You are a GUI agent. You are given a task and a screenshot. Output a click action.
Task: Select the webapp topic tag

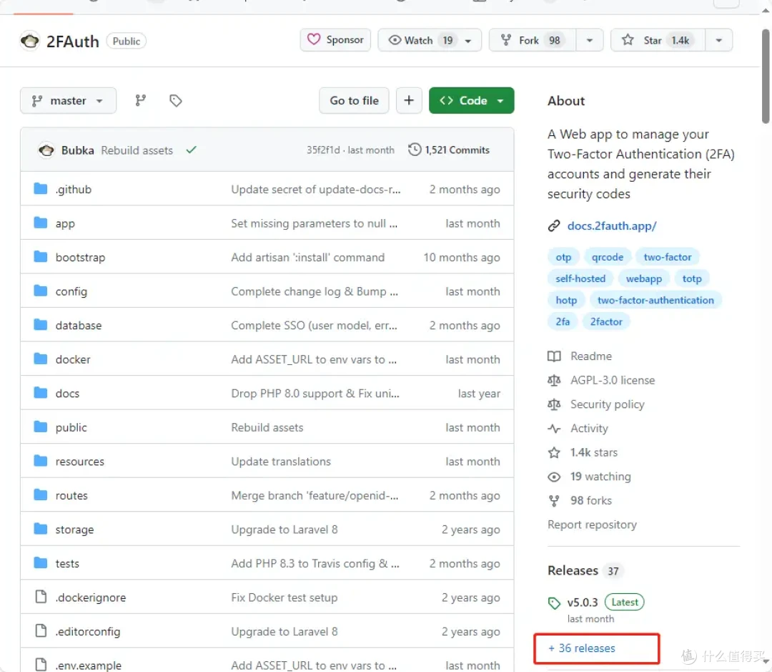pyautogui.click(x=643, y=278)
